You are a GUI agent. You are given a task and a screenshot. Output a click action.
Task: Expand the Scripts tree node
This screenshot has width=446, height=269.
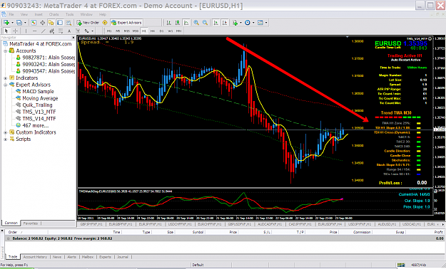pos(6,139)
